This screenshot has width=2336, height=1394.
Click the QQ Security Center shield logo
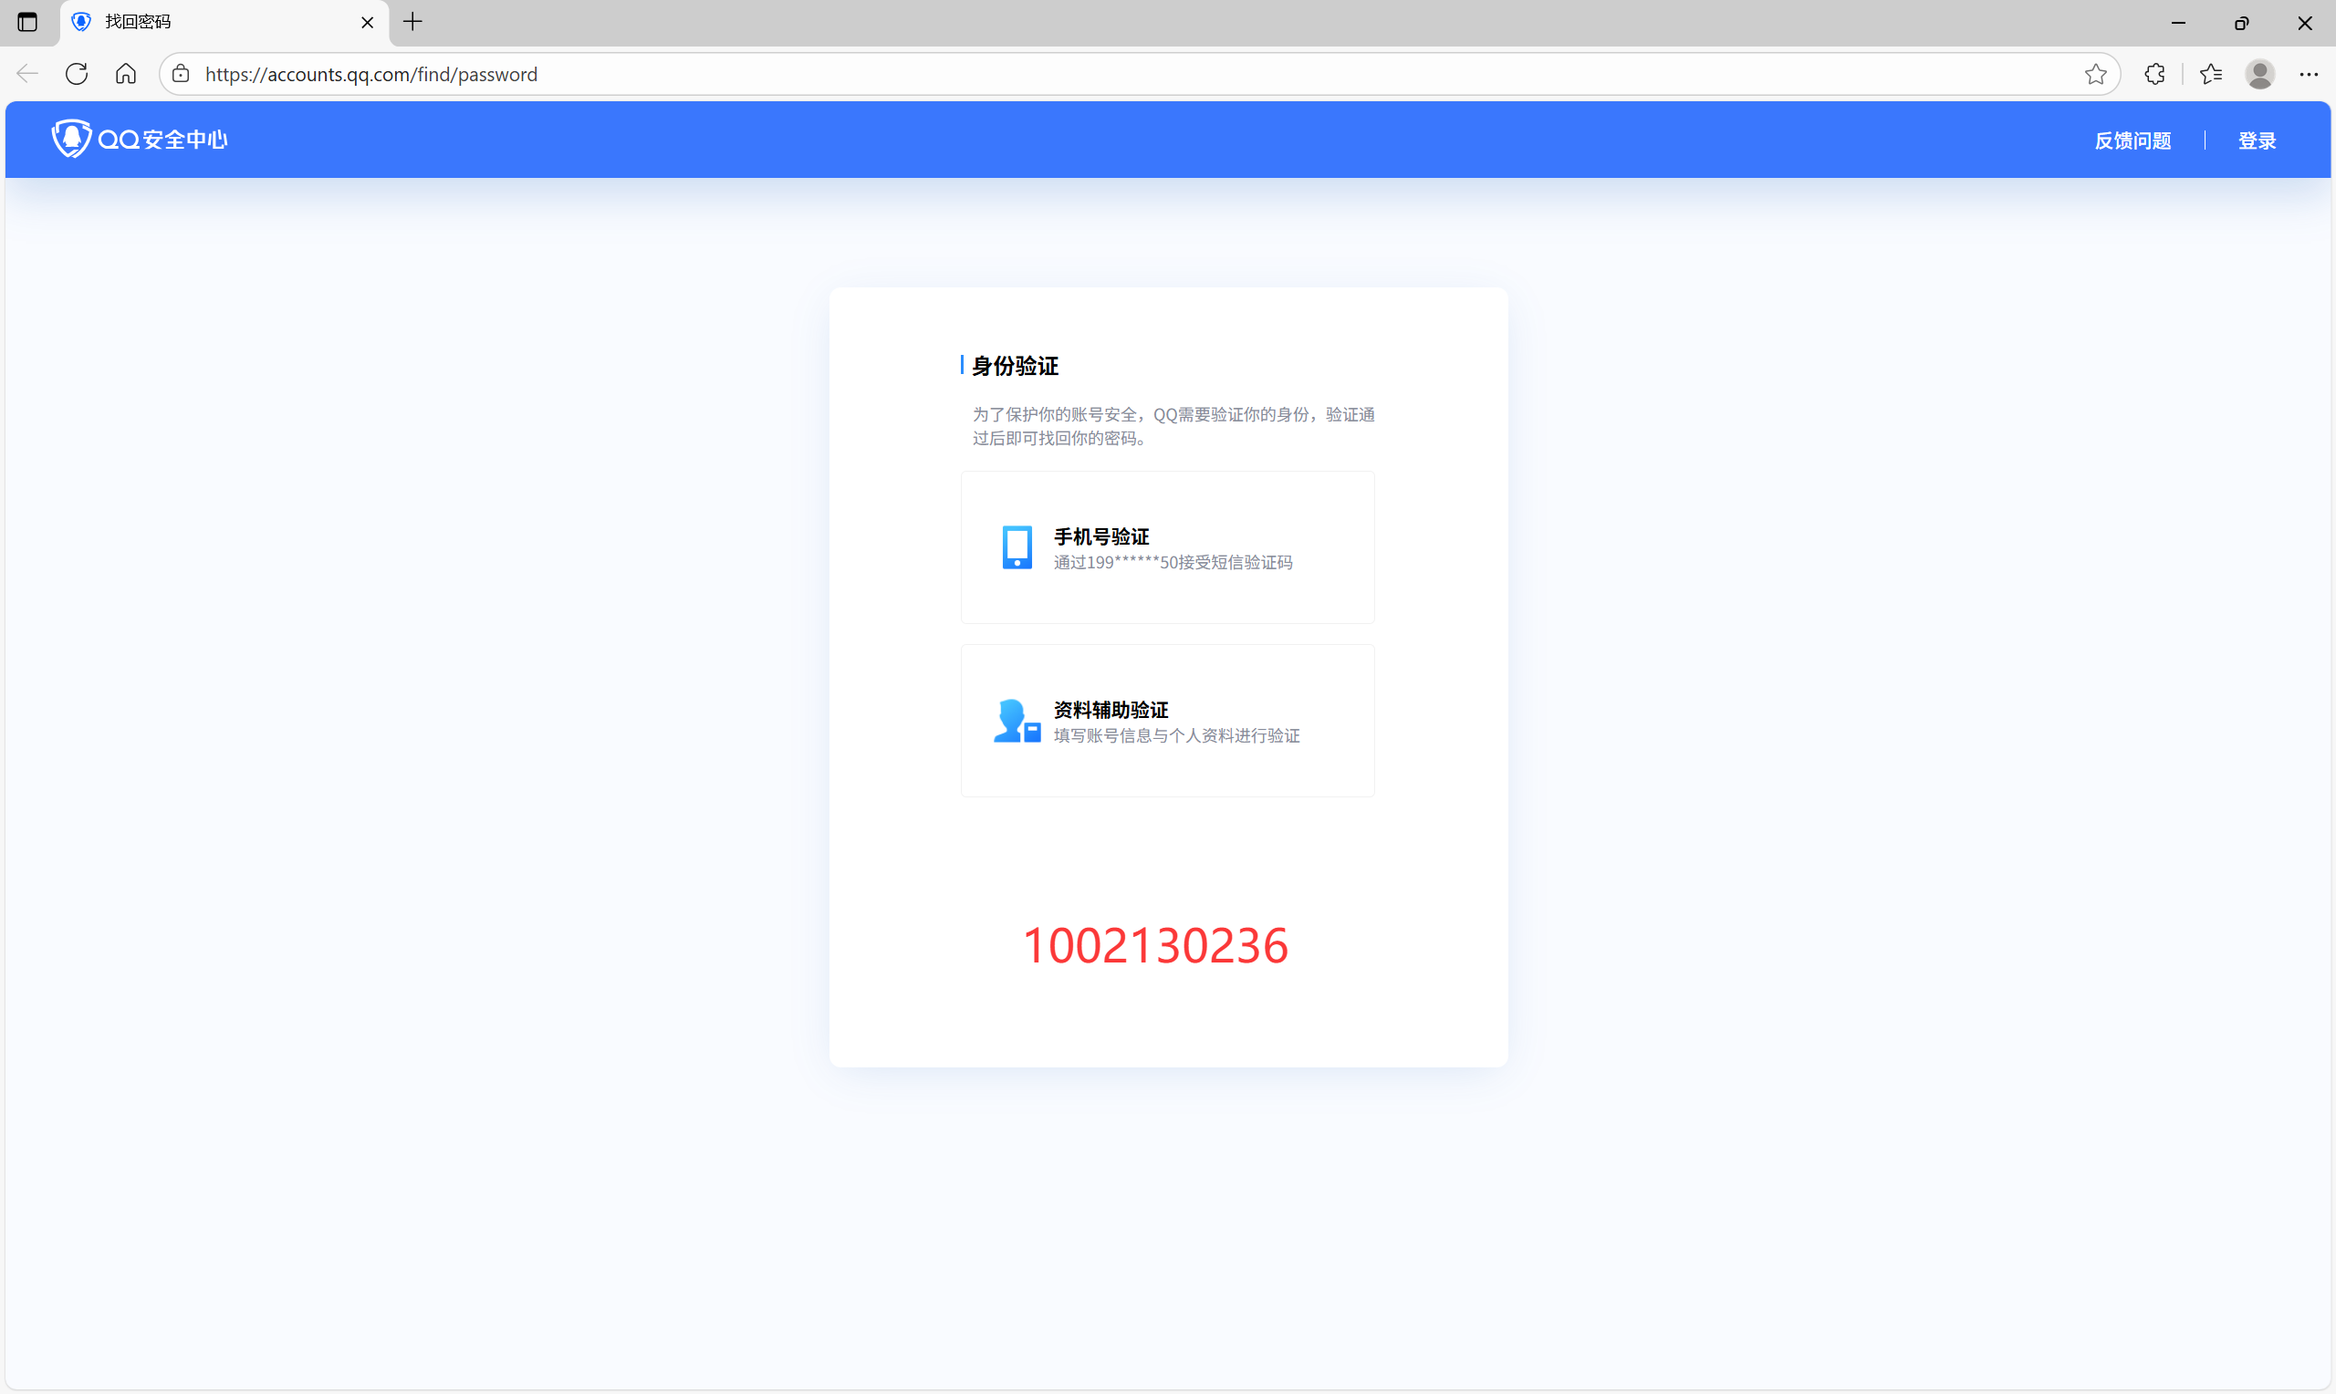click(70, 139)
